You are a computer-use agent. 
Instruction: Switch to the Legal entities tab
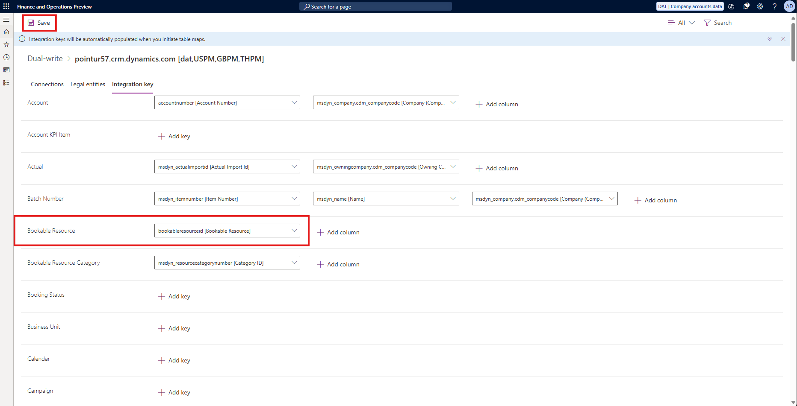(x=88, y=84)
